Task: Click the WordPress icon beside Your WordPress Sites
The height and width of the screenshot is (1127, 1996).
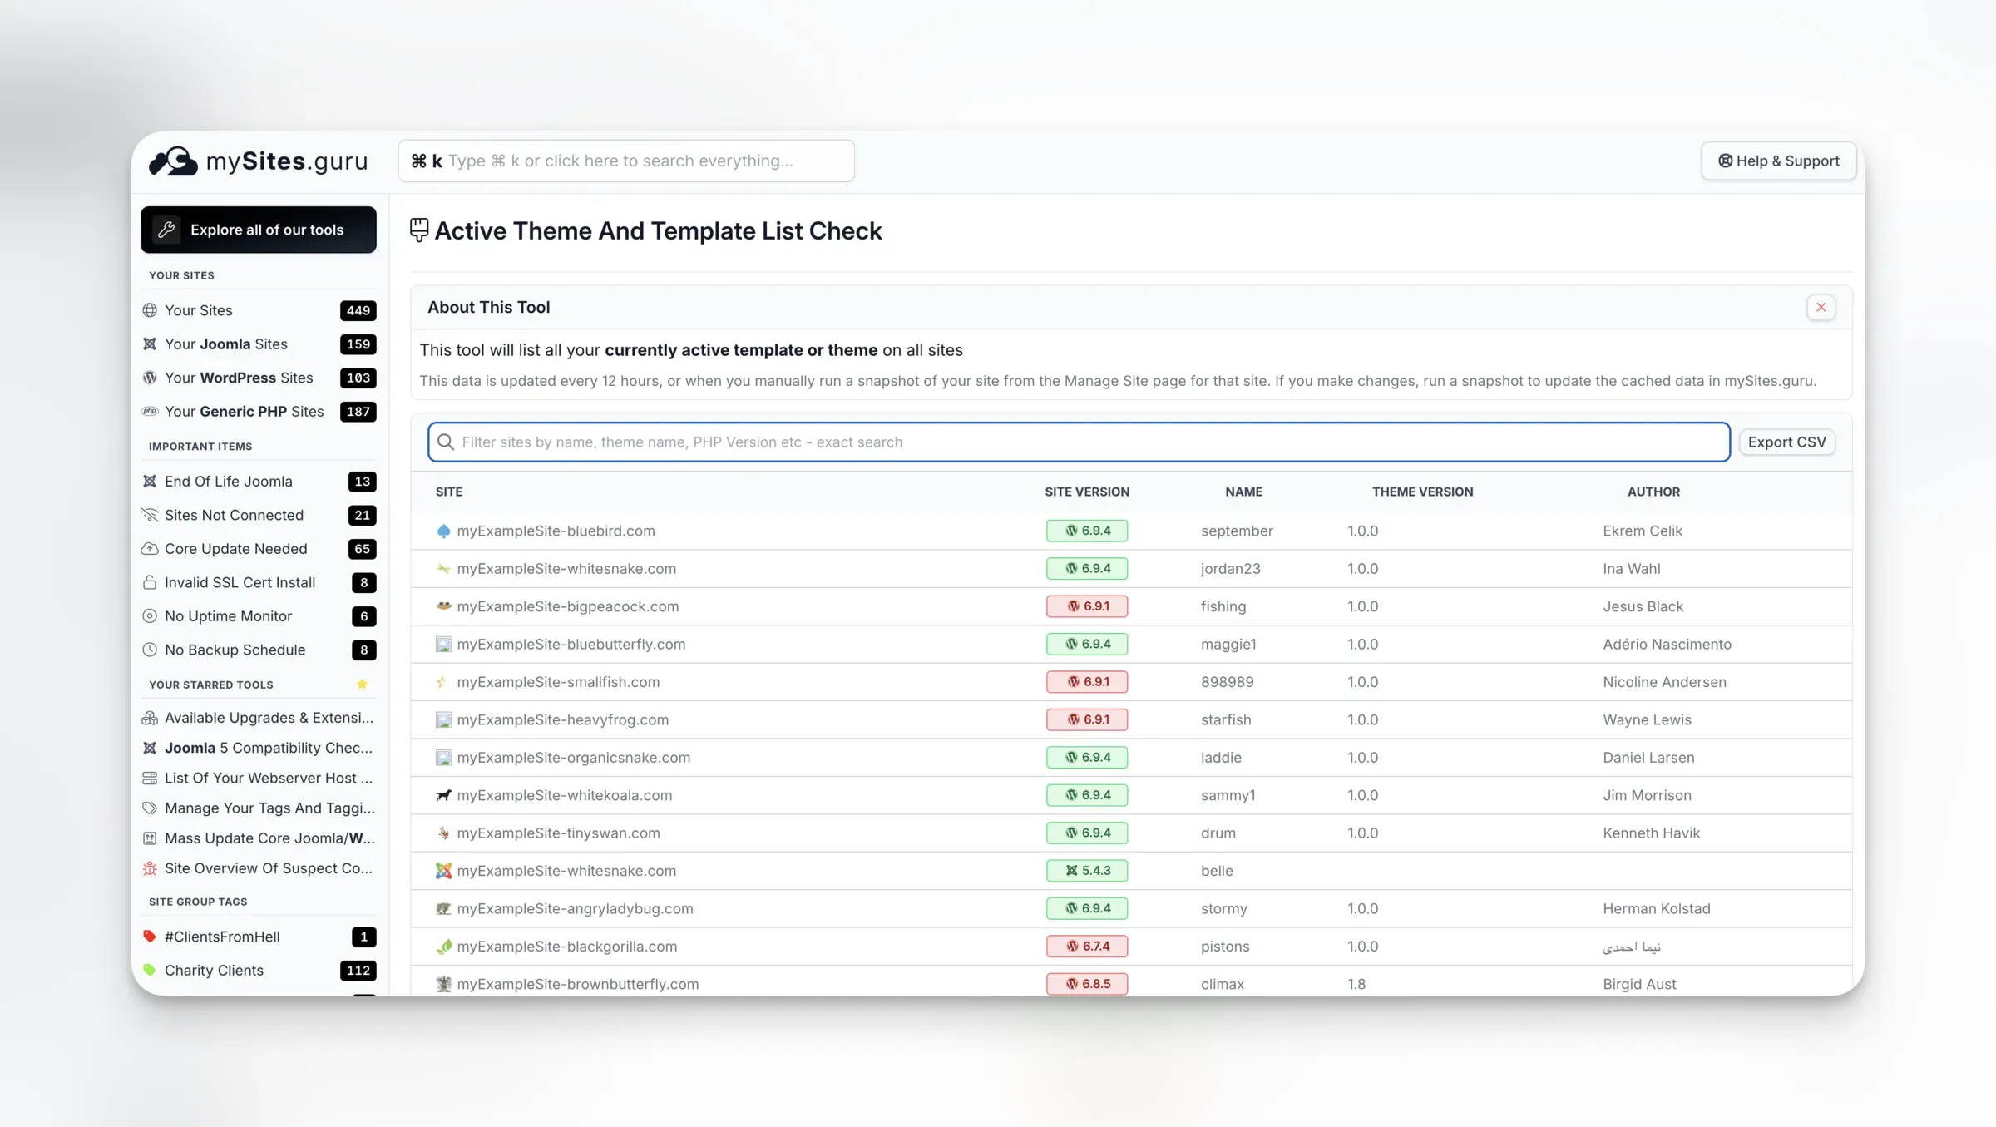Action: tap(150, 378)
